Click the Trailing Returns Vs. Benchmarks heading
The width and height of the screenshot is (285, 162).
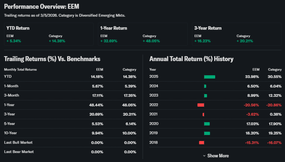coord(52,59)
